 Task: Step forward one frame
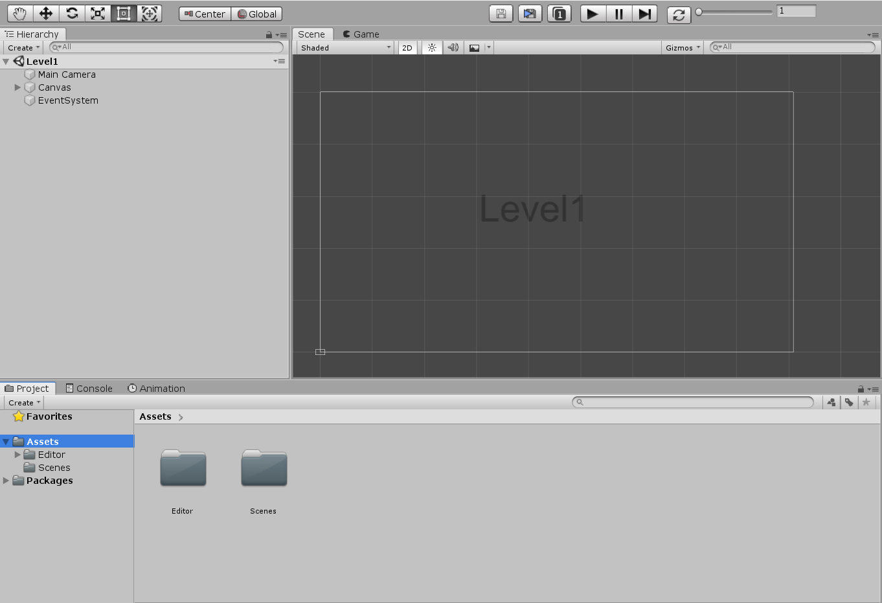[x=644, y=14]
